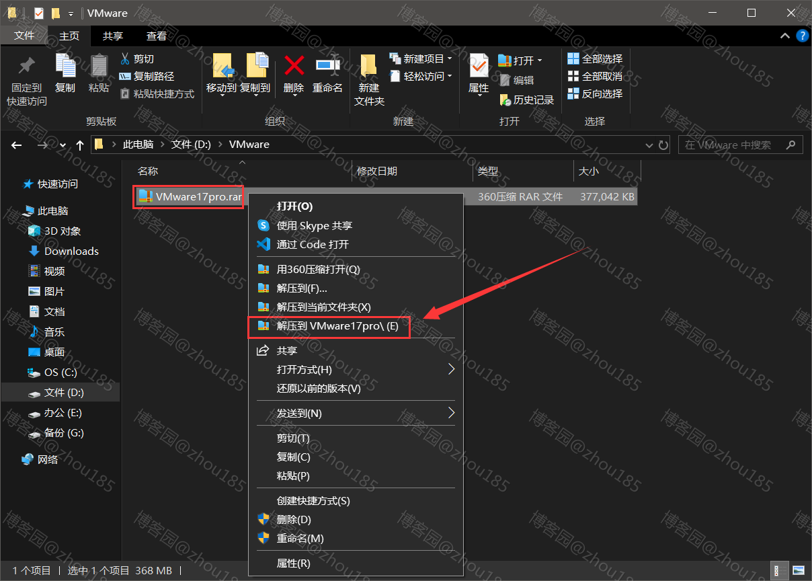Click the Cut scissors item

pyautogui.click(x=137, y=59)
